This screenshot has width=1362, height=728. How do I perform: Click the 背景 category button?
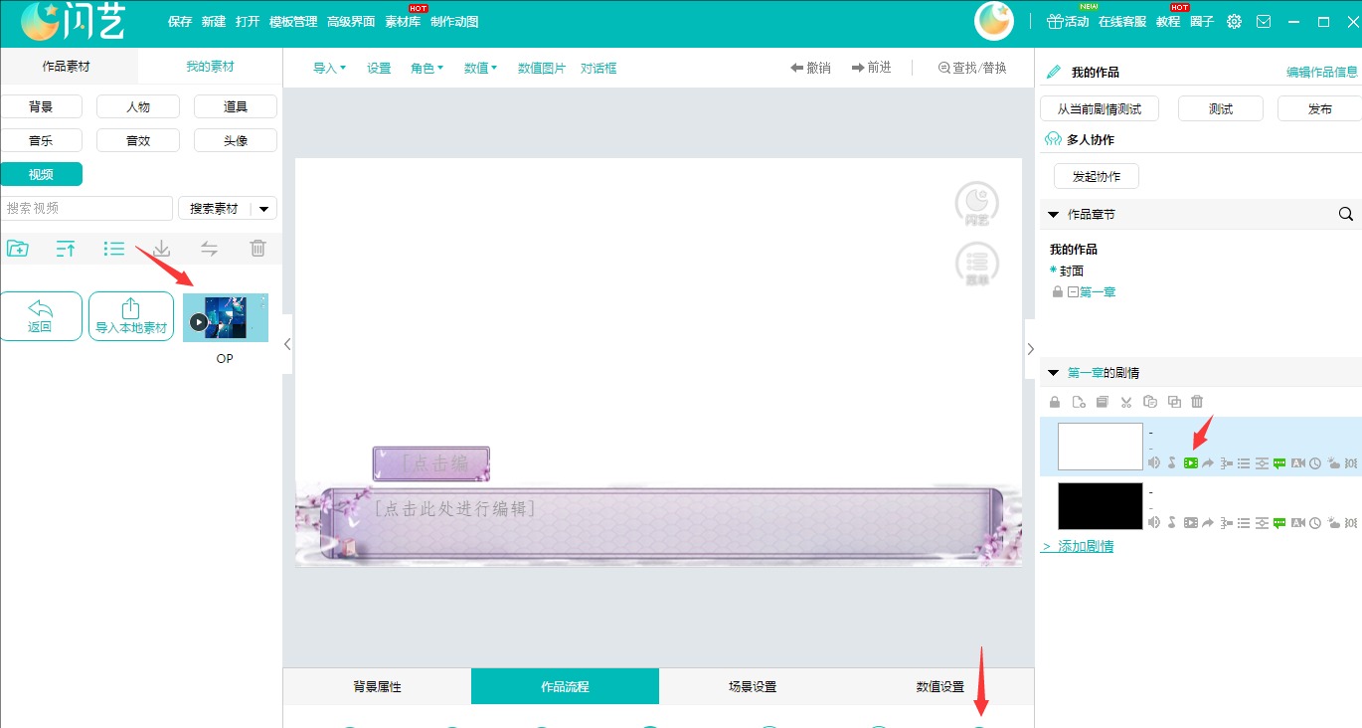[41, 107]
